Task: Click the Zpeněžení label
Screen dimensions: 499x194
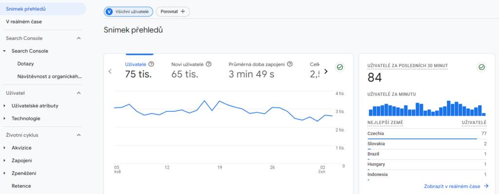Action: point(24,174)
